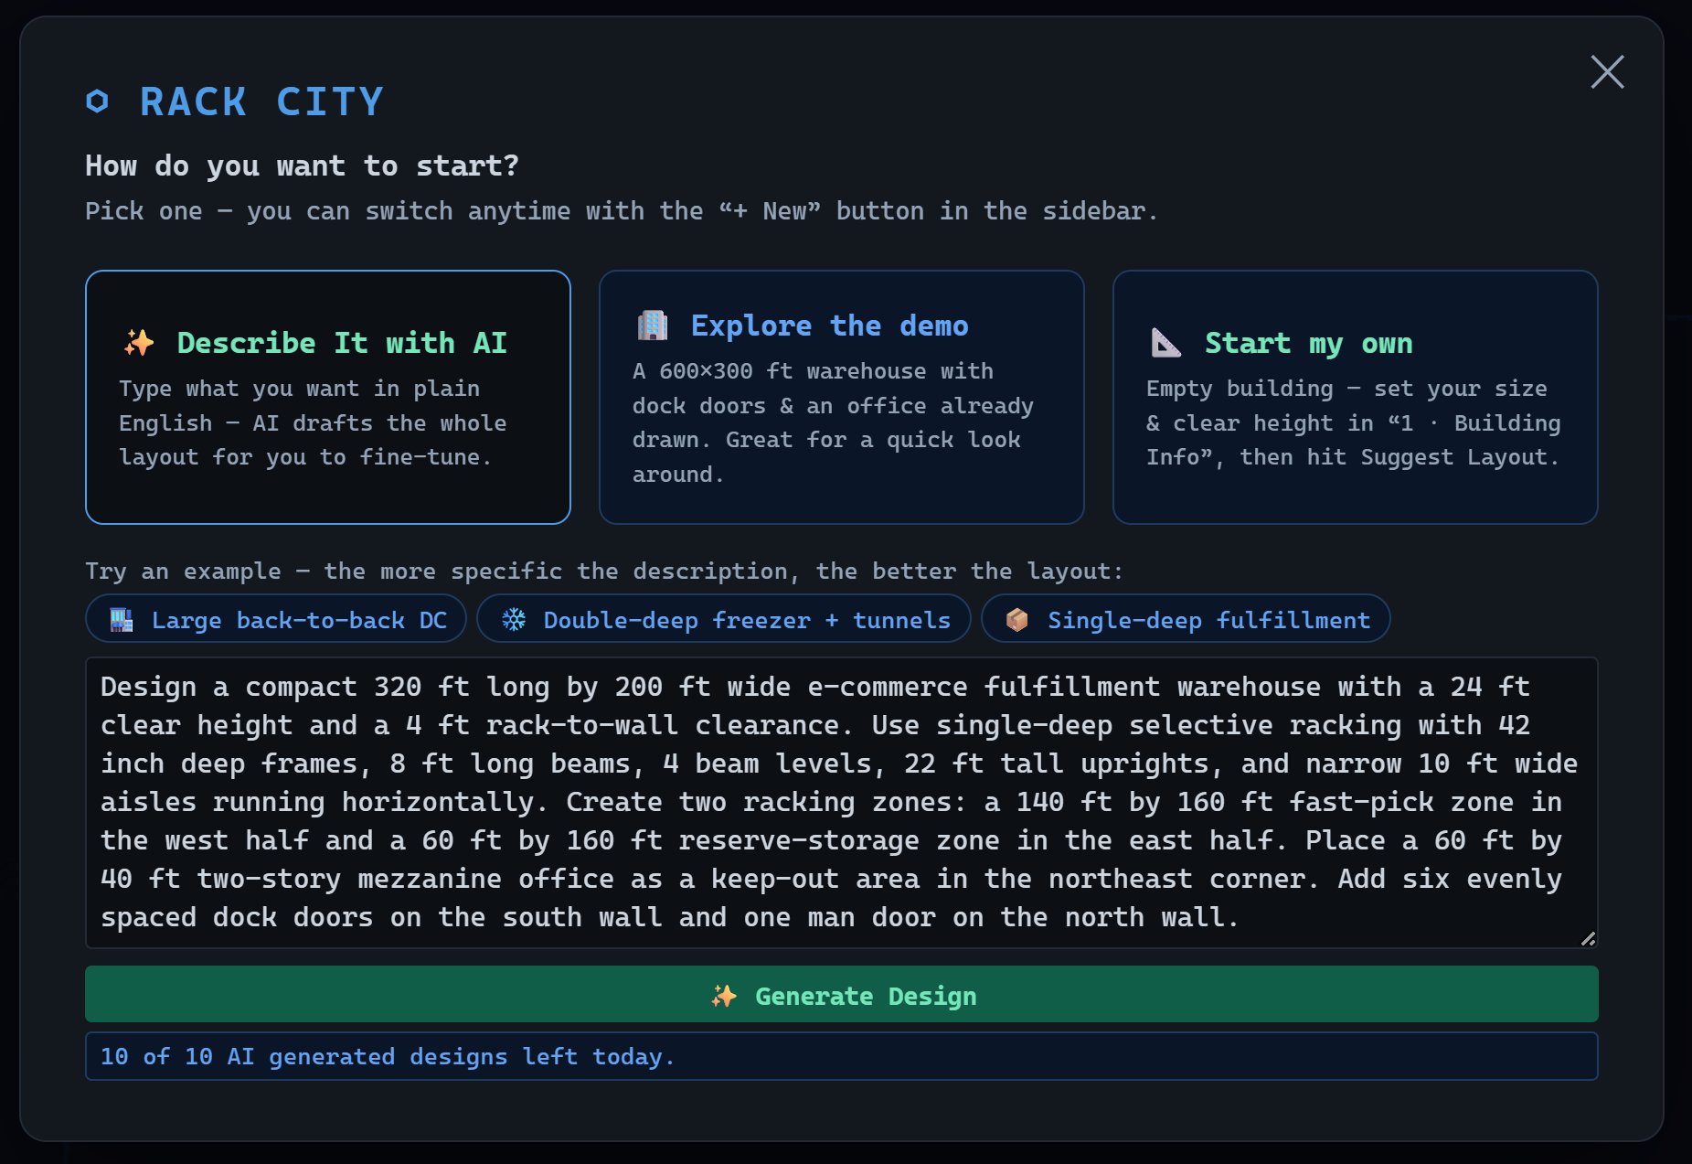Select the Describe It with AI card
The width and height of the screenshot is (1692, 1164).
(x=328, y=397)
